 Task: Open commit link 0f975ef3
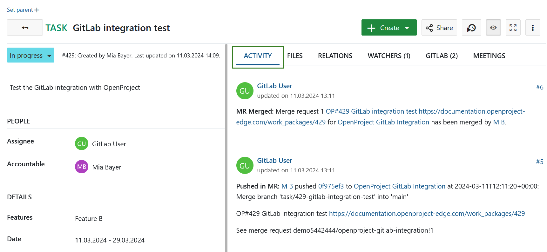pos(331,186)
